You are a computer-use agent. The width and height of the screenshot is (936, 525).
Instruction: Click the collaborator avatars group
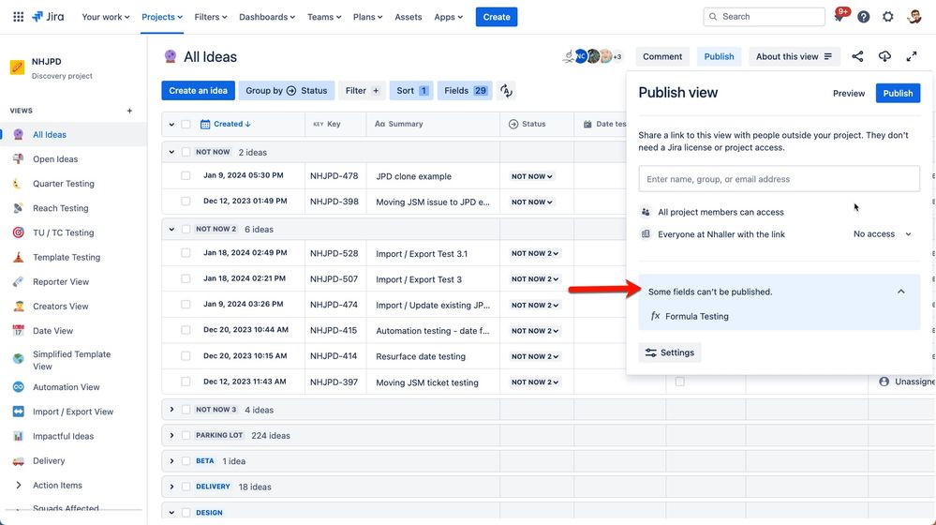(x=593, y=57)
